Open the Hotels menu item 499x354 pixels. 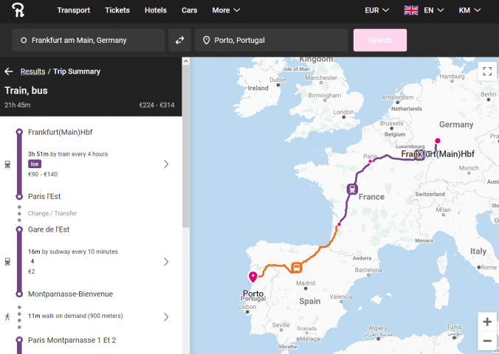pyautogui.click(x=155, y=10)
